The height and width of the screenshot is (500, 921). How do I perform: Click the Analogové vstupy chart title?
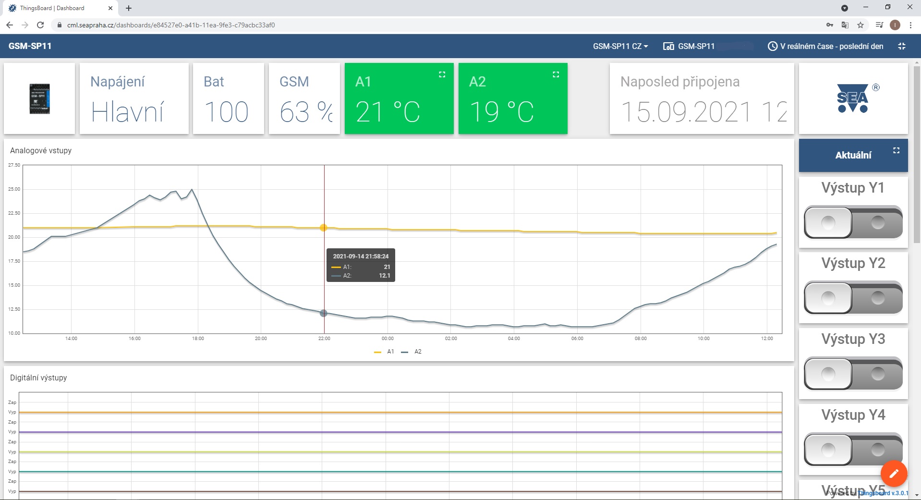pos(41,150)
